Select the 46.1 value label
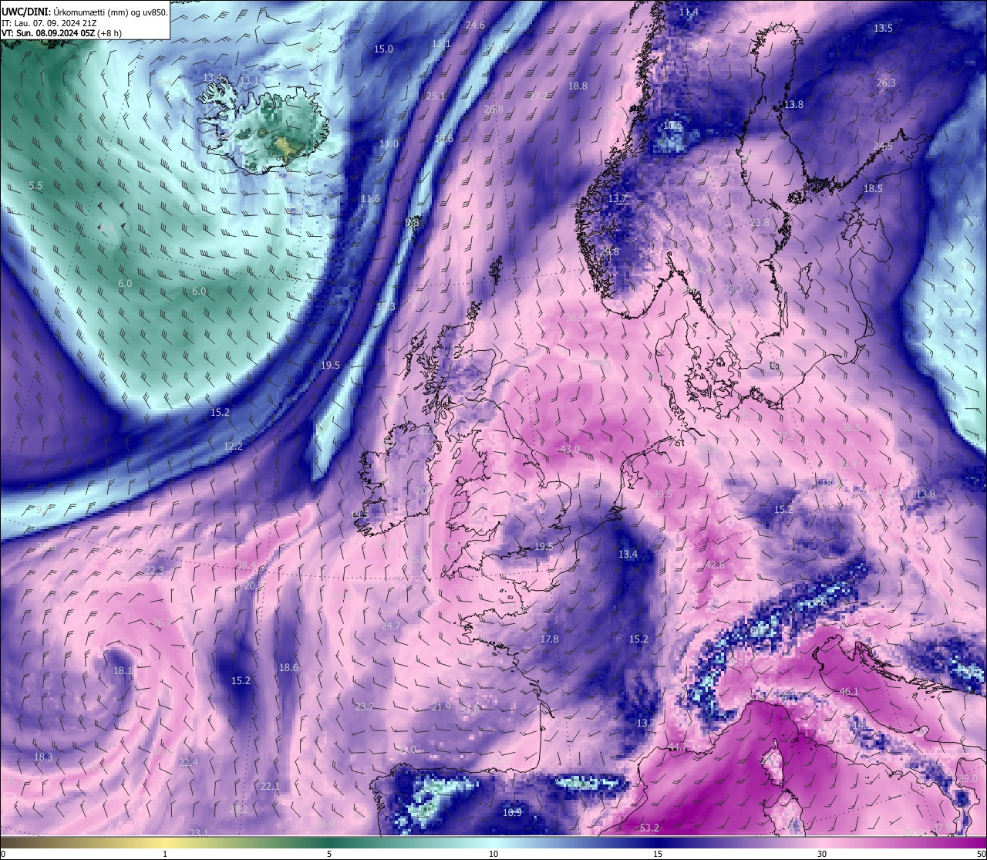987x860 pixels. pyautogui.click(x=848, y=692)
